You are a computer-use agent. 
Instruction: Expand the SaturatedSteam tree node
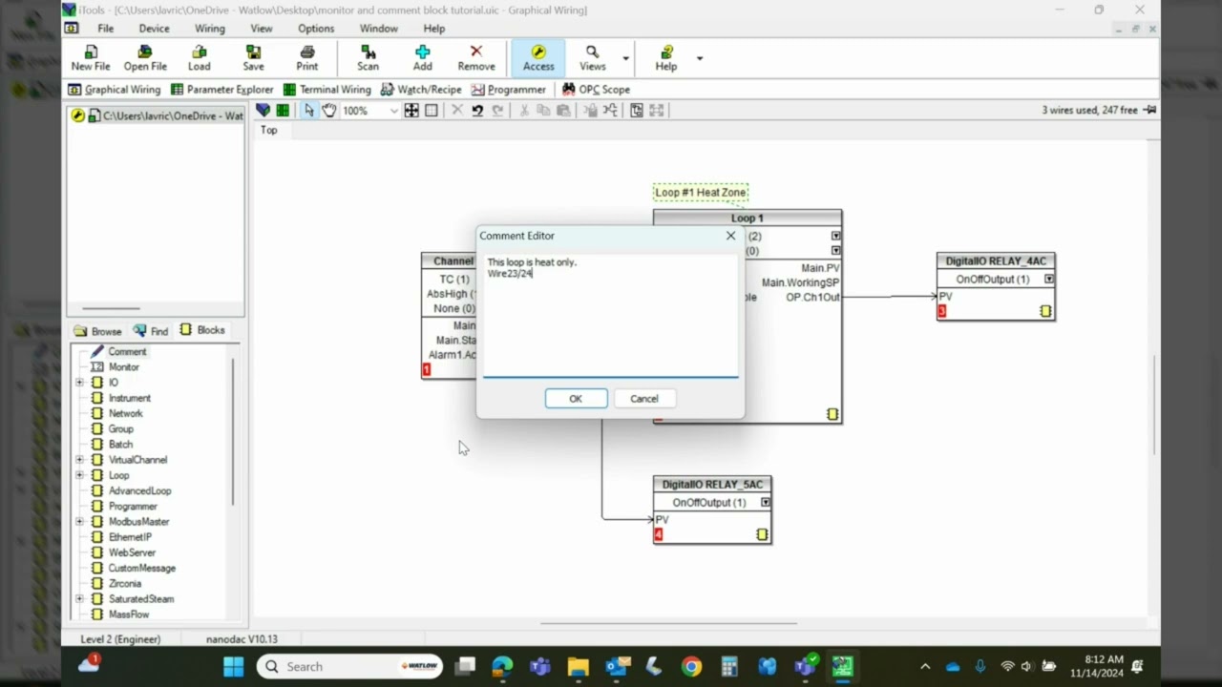pyautogui.click(x=79, y=599)
